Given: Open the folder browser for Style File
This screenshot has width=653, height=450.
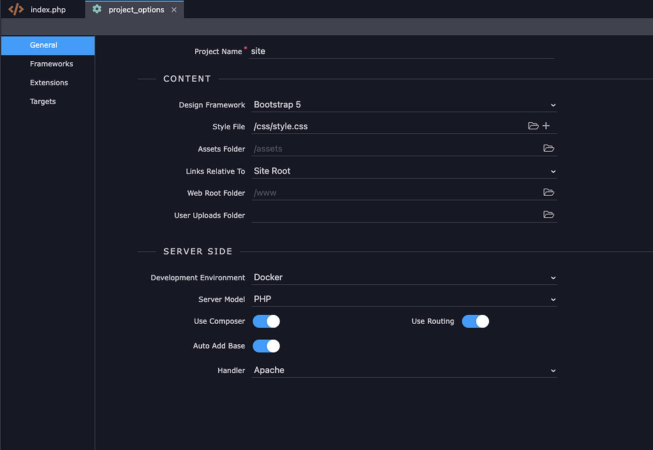Looking at the screenshot, I should click(x=533, y=126).
